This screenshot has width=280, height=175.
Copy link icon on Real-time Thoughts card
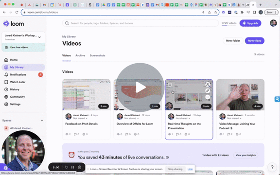tap(208, 91)
